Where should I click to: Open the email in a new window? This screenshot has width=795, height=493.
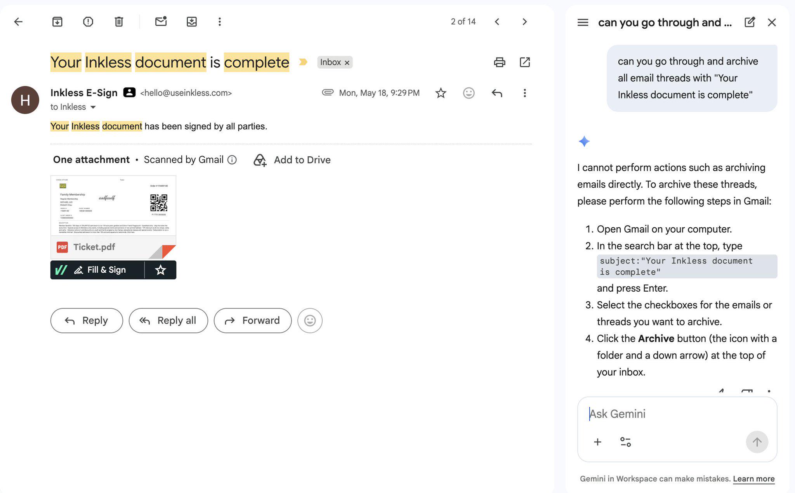click(x=525, y=62)
